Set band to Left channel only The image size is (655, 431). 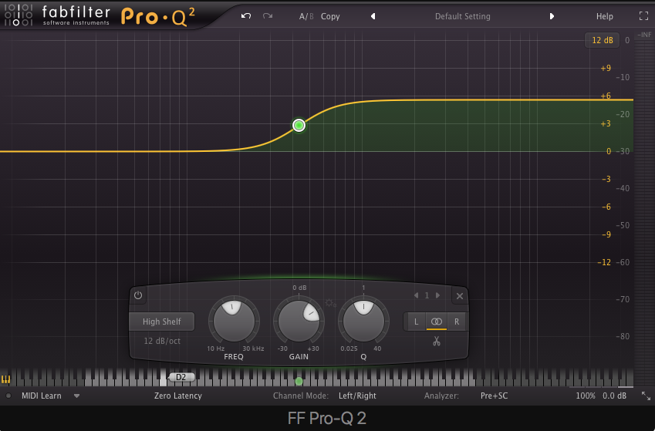(x=416, y=322)
